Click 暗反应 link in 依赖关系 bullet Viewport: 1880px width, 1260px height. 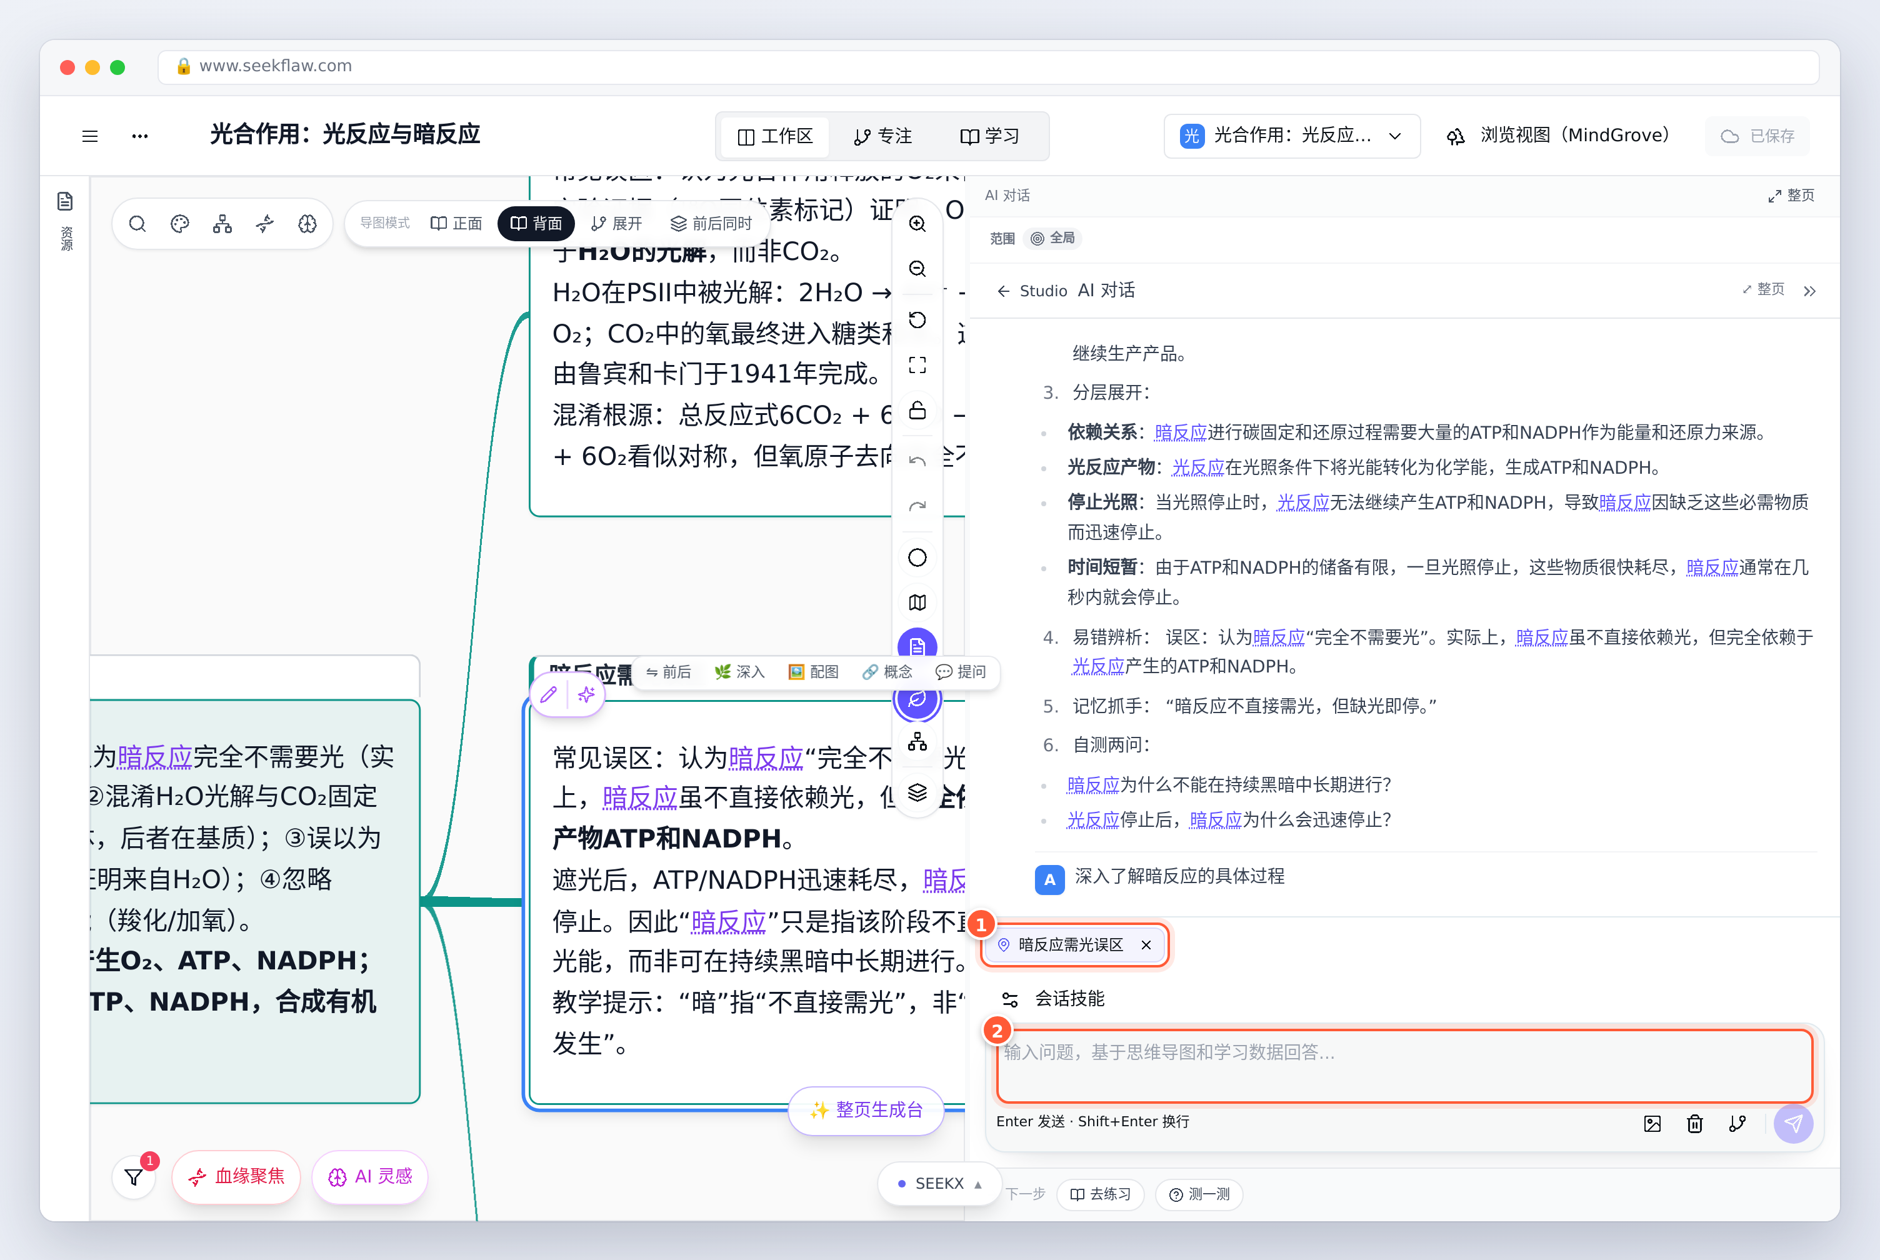[x=1180, y=433]
